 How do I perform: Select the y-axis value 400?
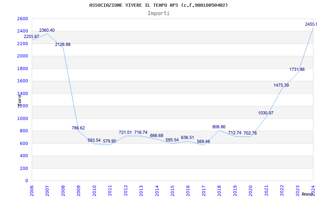pos(24,156)
